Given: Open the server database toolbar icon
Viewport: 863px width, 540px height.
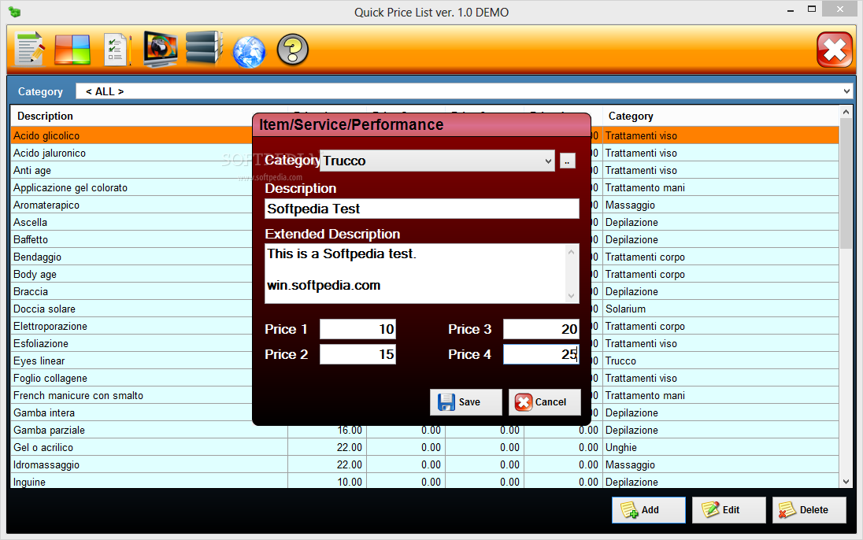Looking at the screenshot, I should (x=204, y=49).
